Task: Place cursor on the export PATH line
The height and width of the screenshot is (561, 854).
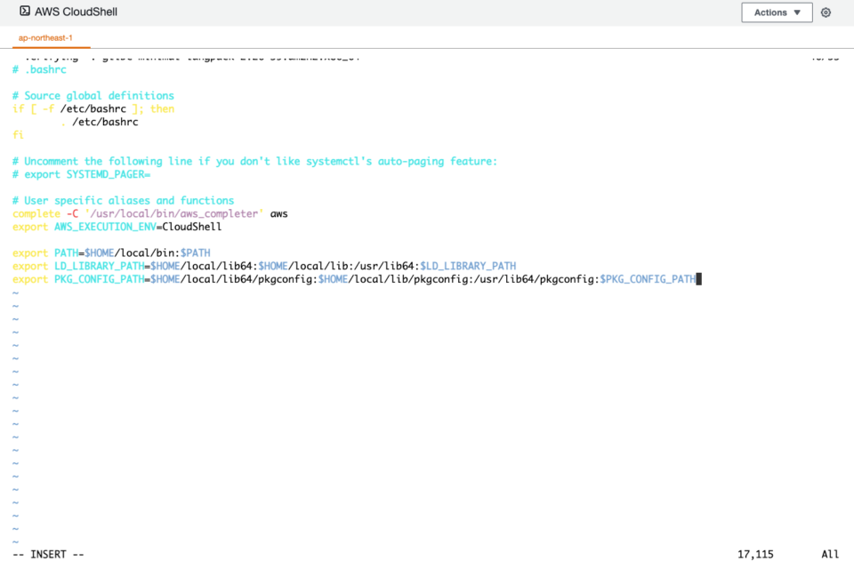Action: coord(111,252)
